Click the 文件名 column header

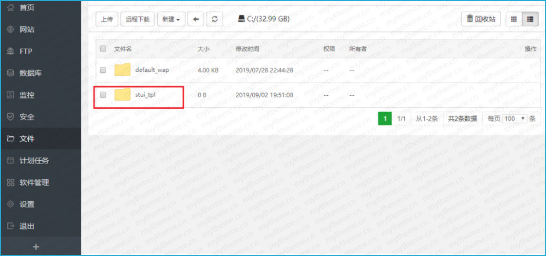click(123, 49)
